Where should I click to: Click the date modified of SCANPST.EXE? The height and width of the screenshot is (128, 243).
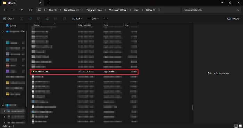coord(85,72)
